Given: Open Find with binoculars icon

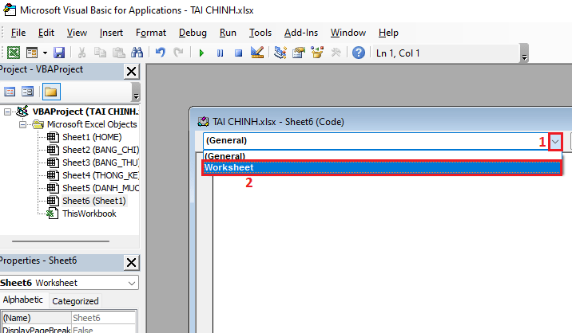Looking at the screenshot, I should point(137,53).
